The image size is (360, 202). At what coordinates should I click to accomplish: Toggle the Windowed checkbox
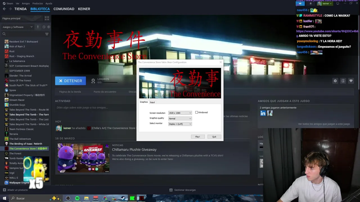(197, 113)
